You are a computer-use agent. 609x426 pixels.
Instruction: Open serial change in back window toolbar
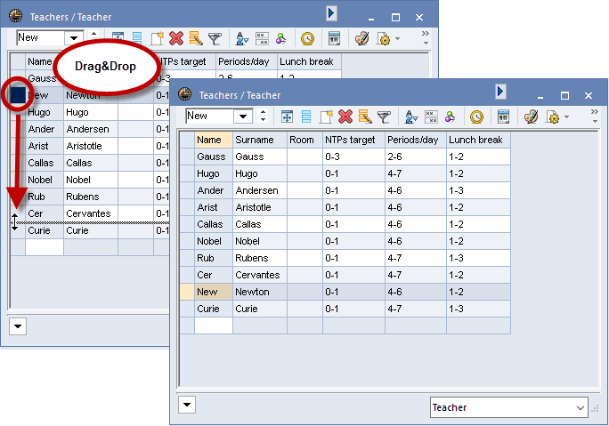(x=196, y=38)
